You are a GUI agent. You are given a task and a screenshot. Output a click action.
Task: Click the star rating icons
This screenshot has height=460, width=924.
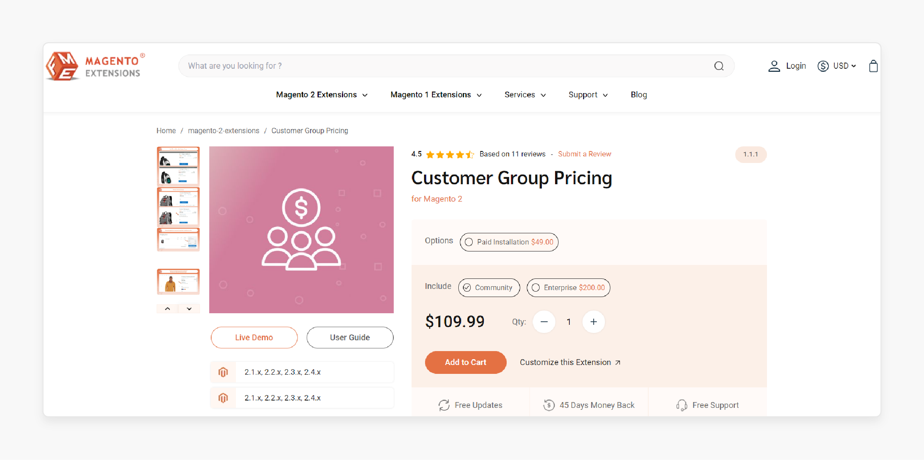point(450,154)
